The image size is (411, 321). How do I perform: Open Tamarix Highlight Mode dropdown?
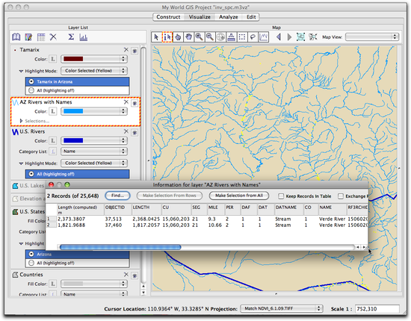pos(94,71)
